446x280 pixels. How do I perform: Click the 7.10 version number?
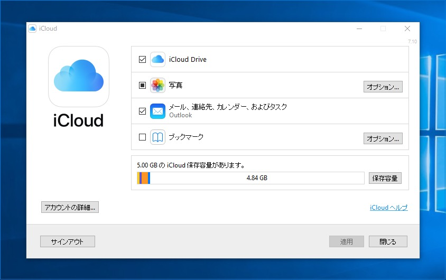[412, 42]
